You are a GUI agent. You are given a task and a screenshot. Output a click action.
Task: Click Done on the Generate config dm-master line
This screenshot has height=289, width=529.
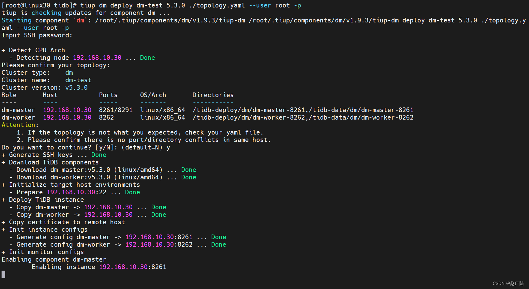tap(218, 237)
